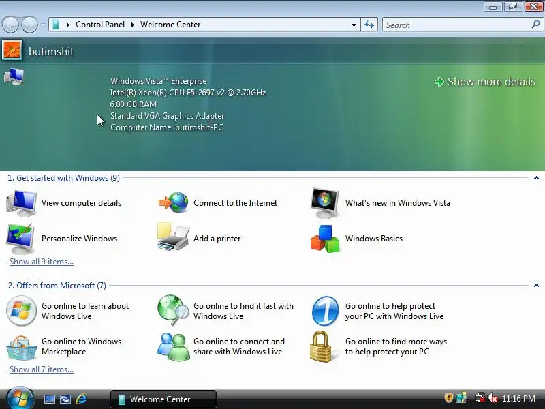Expand the arrow before Control Panel breadcrumb

coord(67,25)
